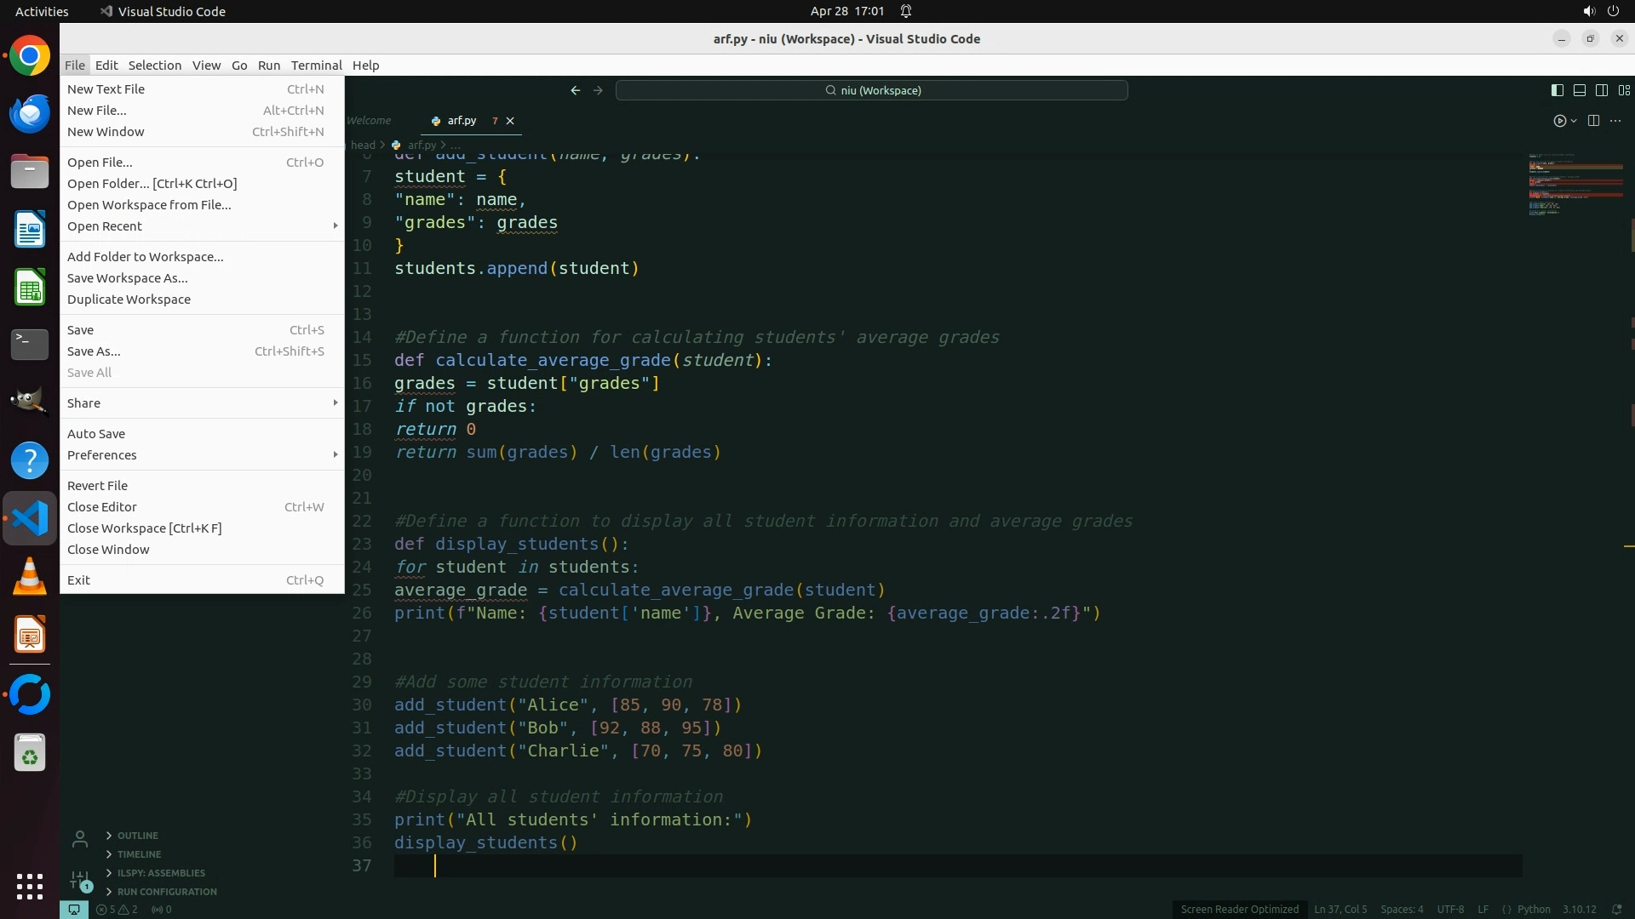Viewport: 1635px width, 919px height.
Task: Click the remote window status bar icon
Action: pyautogui.click(x=74, y=910)
